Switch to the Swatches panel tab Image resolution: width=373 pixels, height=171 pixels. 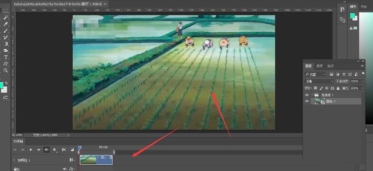click(363, 7)
